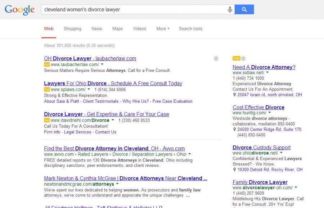Screen dimensions: 324x208
Task: Click the Google logo
Action: (x=20, y=10)
